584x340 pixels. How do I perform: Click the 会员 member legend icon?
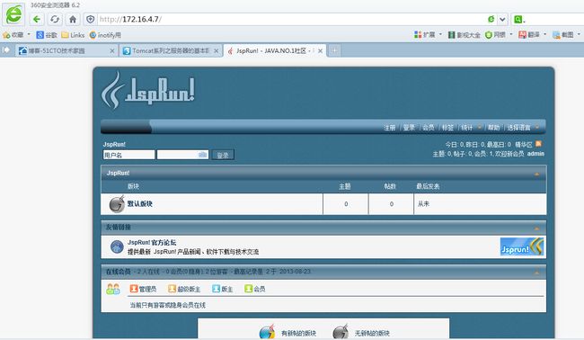tap(248, 289)
